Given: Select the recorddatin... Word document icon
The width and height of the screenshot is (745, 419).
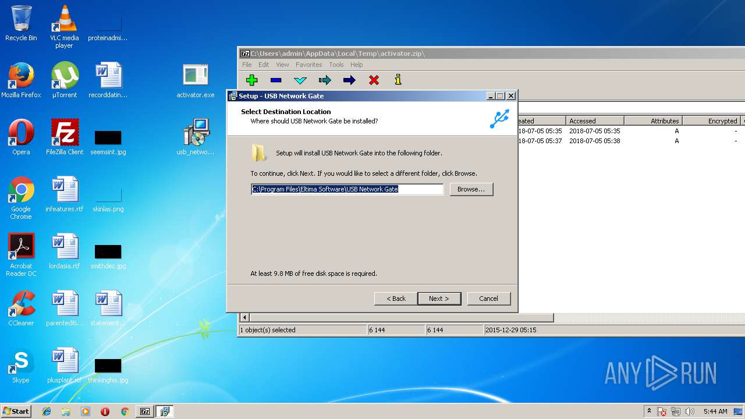Looking at the screenshot, I should click(108, 80).
